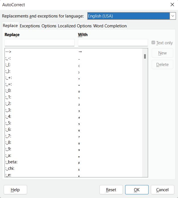
Task: Select the Replace tab
Action: click(x=10, y=26)
